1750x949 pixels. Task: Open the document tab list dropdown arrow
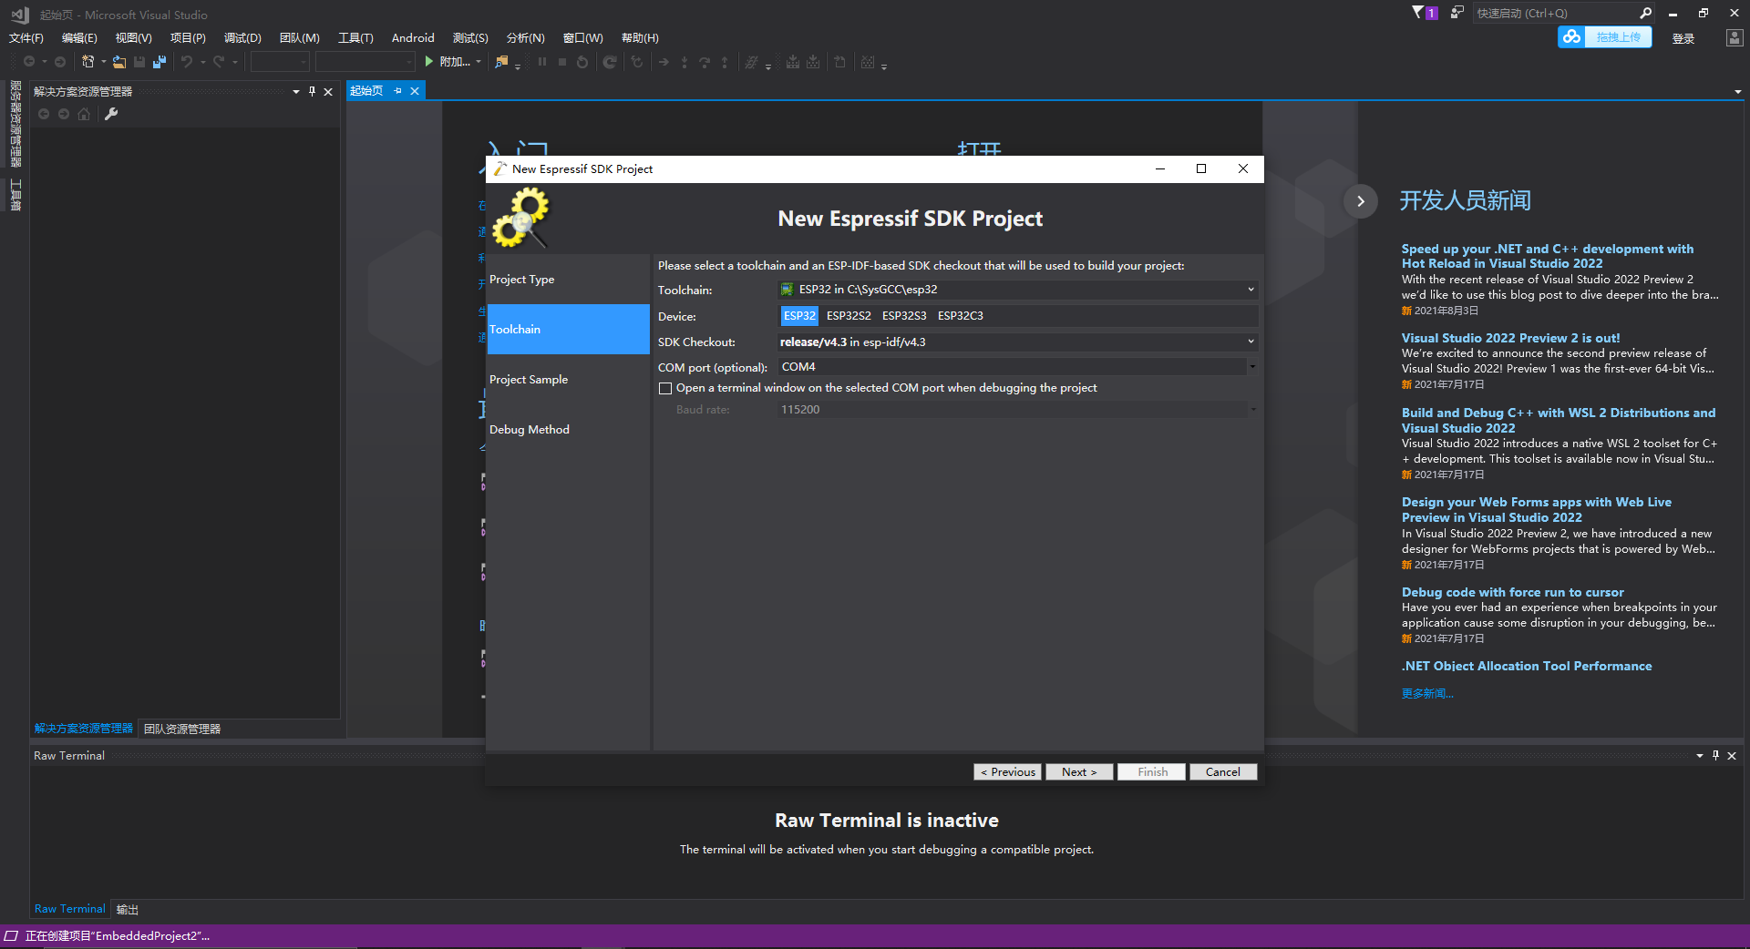click(1737, 91)
